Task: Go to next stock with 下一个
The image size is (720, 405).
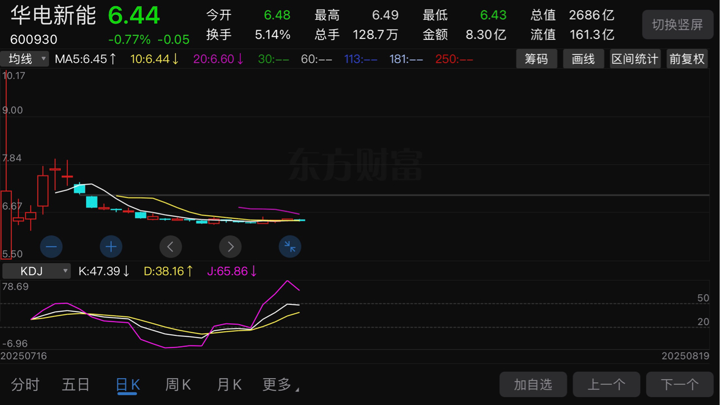Action: tap(679, 384)
